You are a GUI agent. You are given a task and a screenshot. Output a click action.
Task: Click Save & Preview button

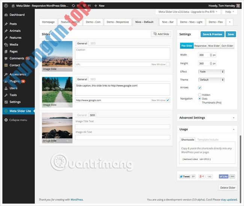click(212, 34)
